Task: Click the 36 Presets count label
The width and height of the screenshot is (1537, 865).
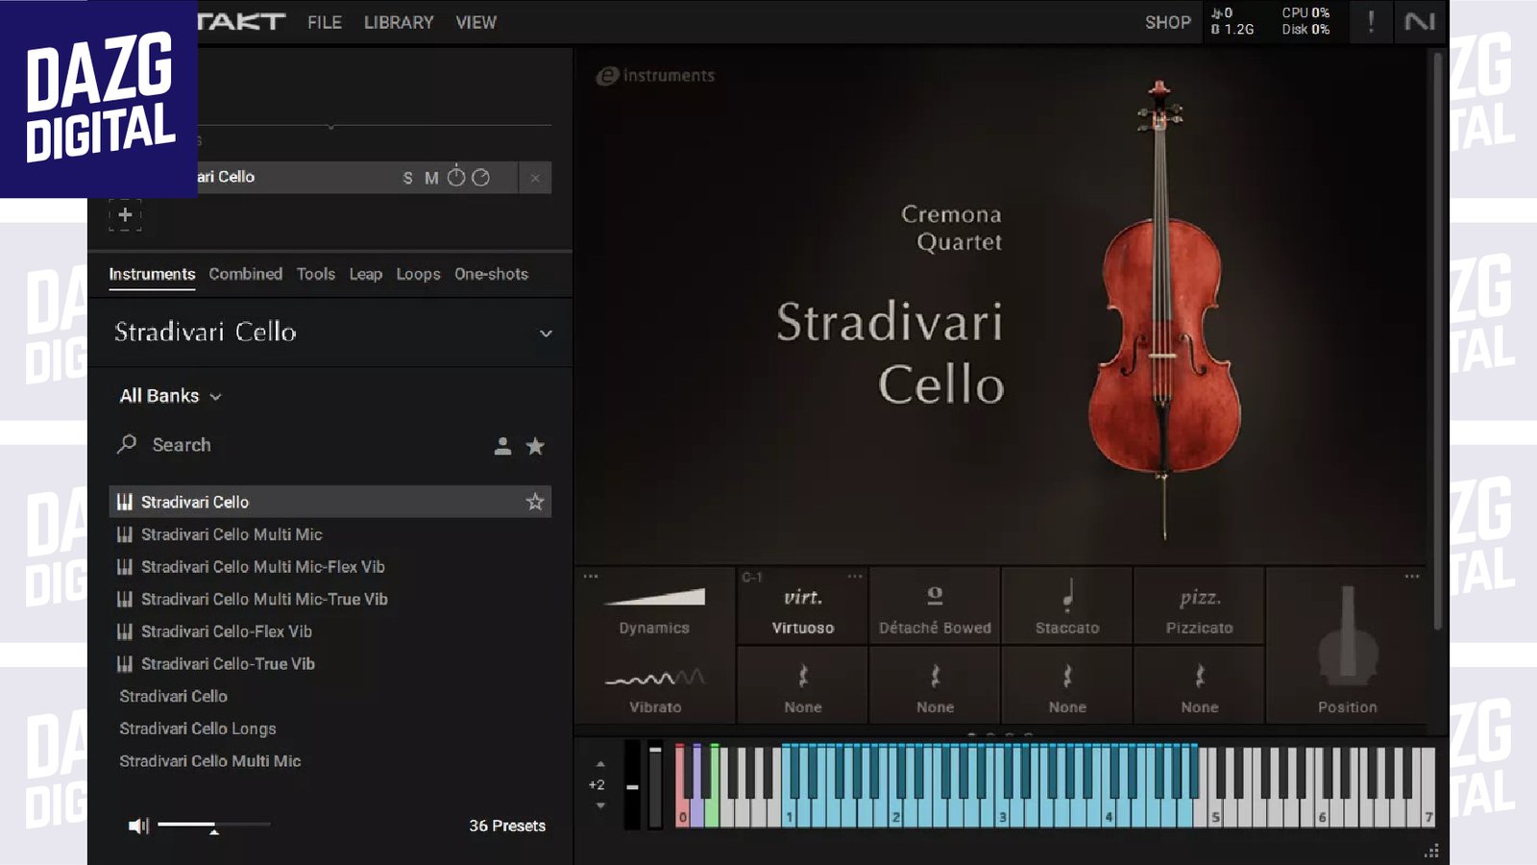Action: (507, 826)
